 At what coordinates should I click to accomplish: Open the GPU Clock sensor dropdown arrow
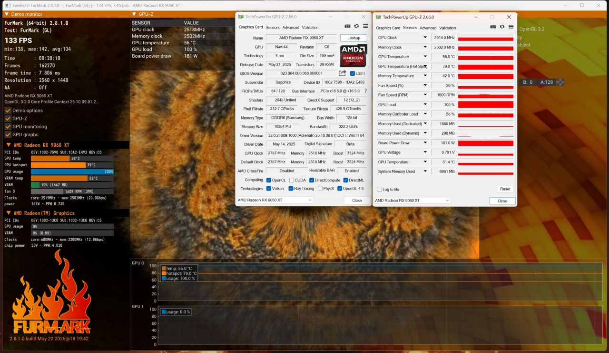pyautogui.click(x=425, y=38)
